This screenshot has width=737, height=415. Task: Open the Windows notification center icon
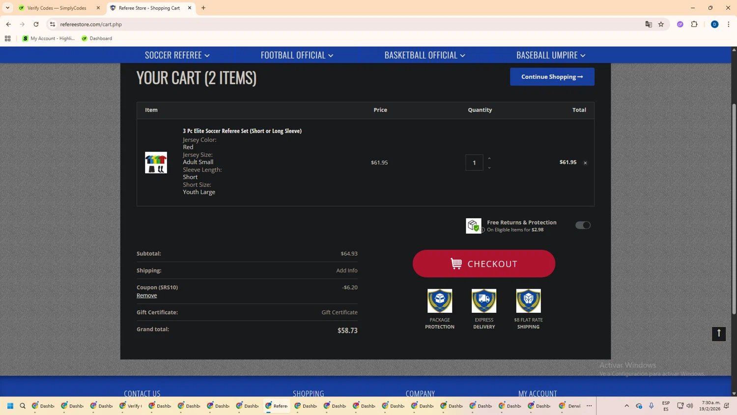click(x=727, y=406)
